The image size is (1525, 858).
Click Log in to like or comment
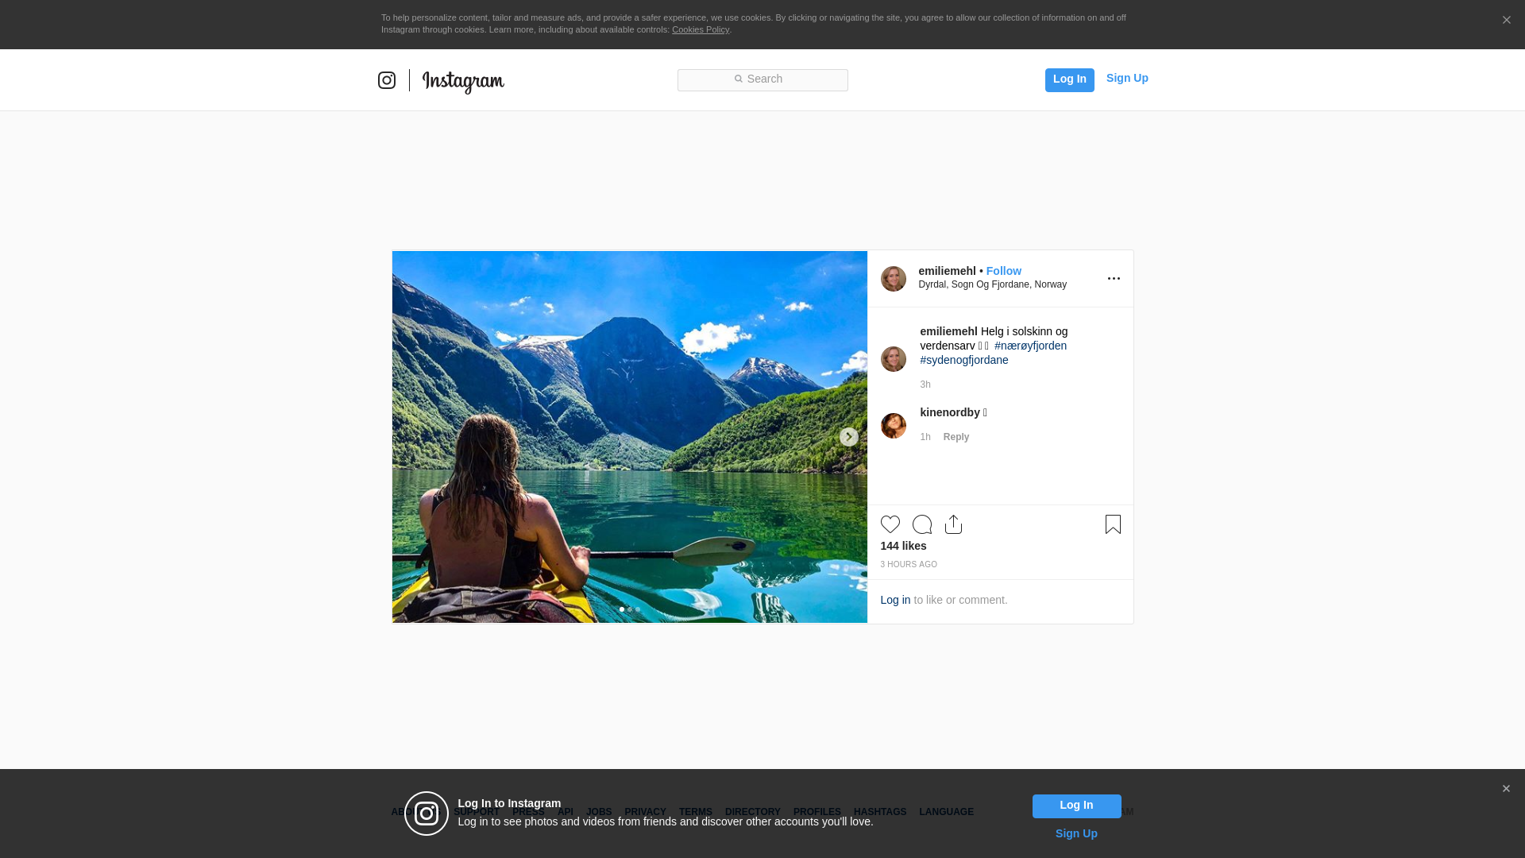pyautogui.click(x=895, y=600)
